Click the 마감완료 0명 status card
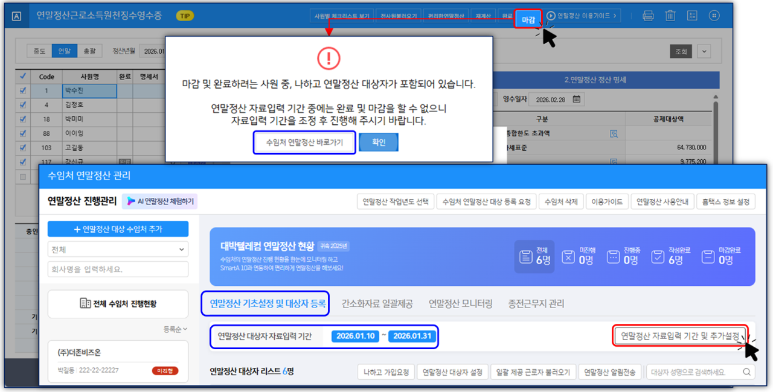 [x=722, y=256]
